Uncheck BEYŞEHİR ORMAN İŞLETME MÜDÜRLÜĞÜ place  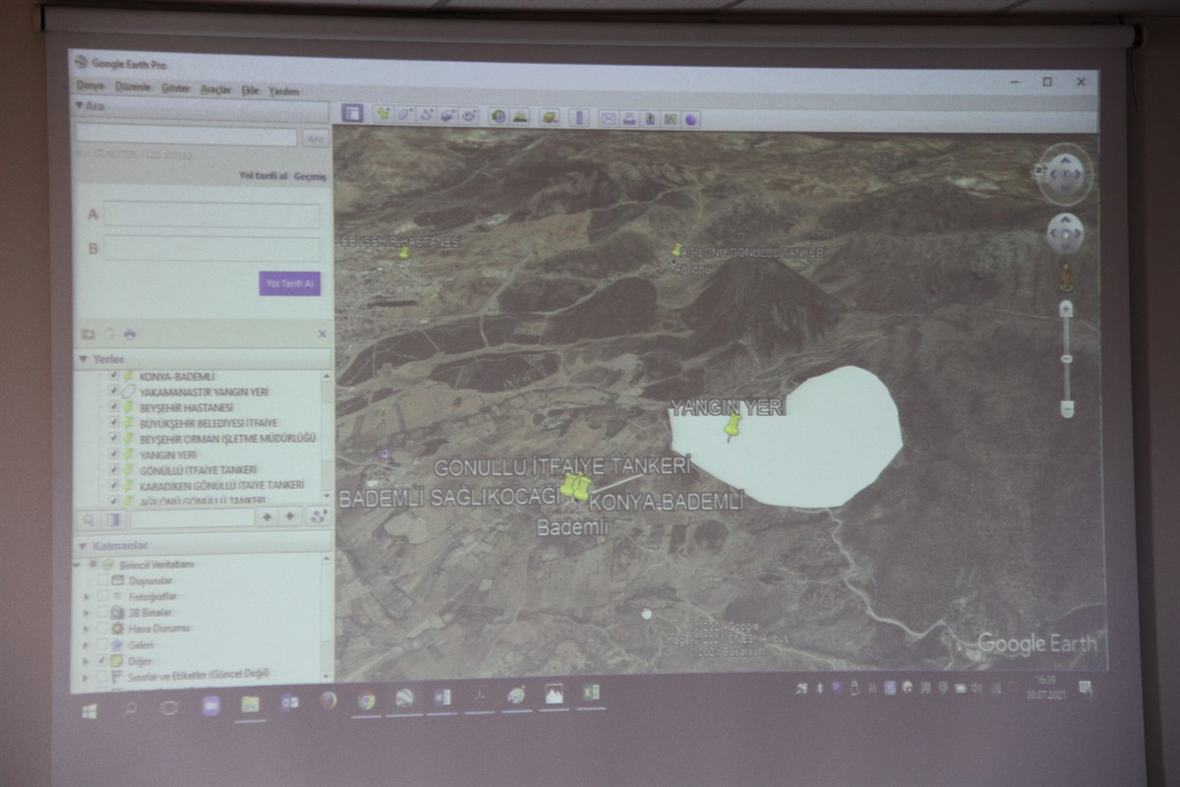pyautogui.click(x=113, y=439)
